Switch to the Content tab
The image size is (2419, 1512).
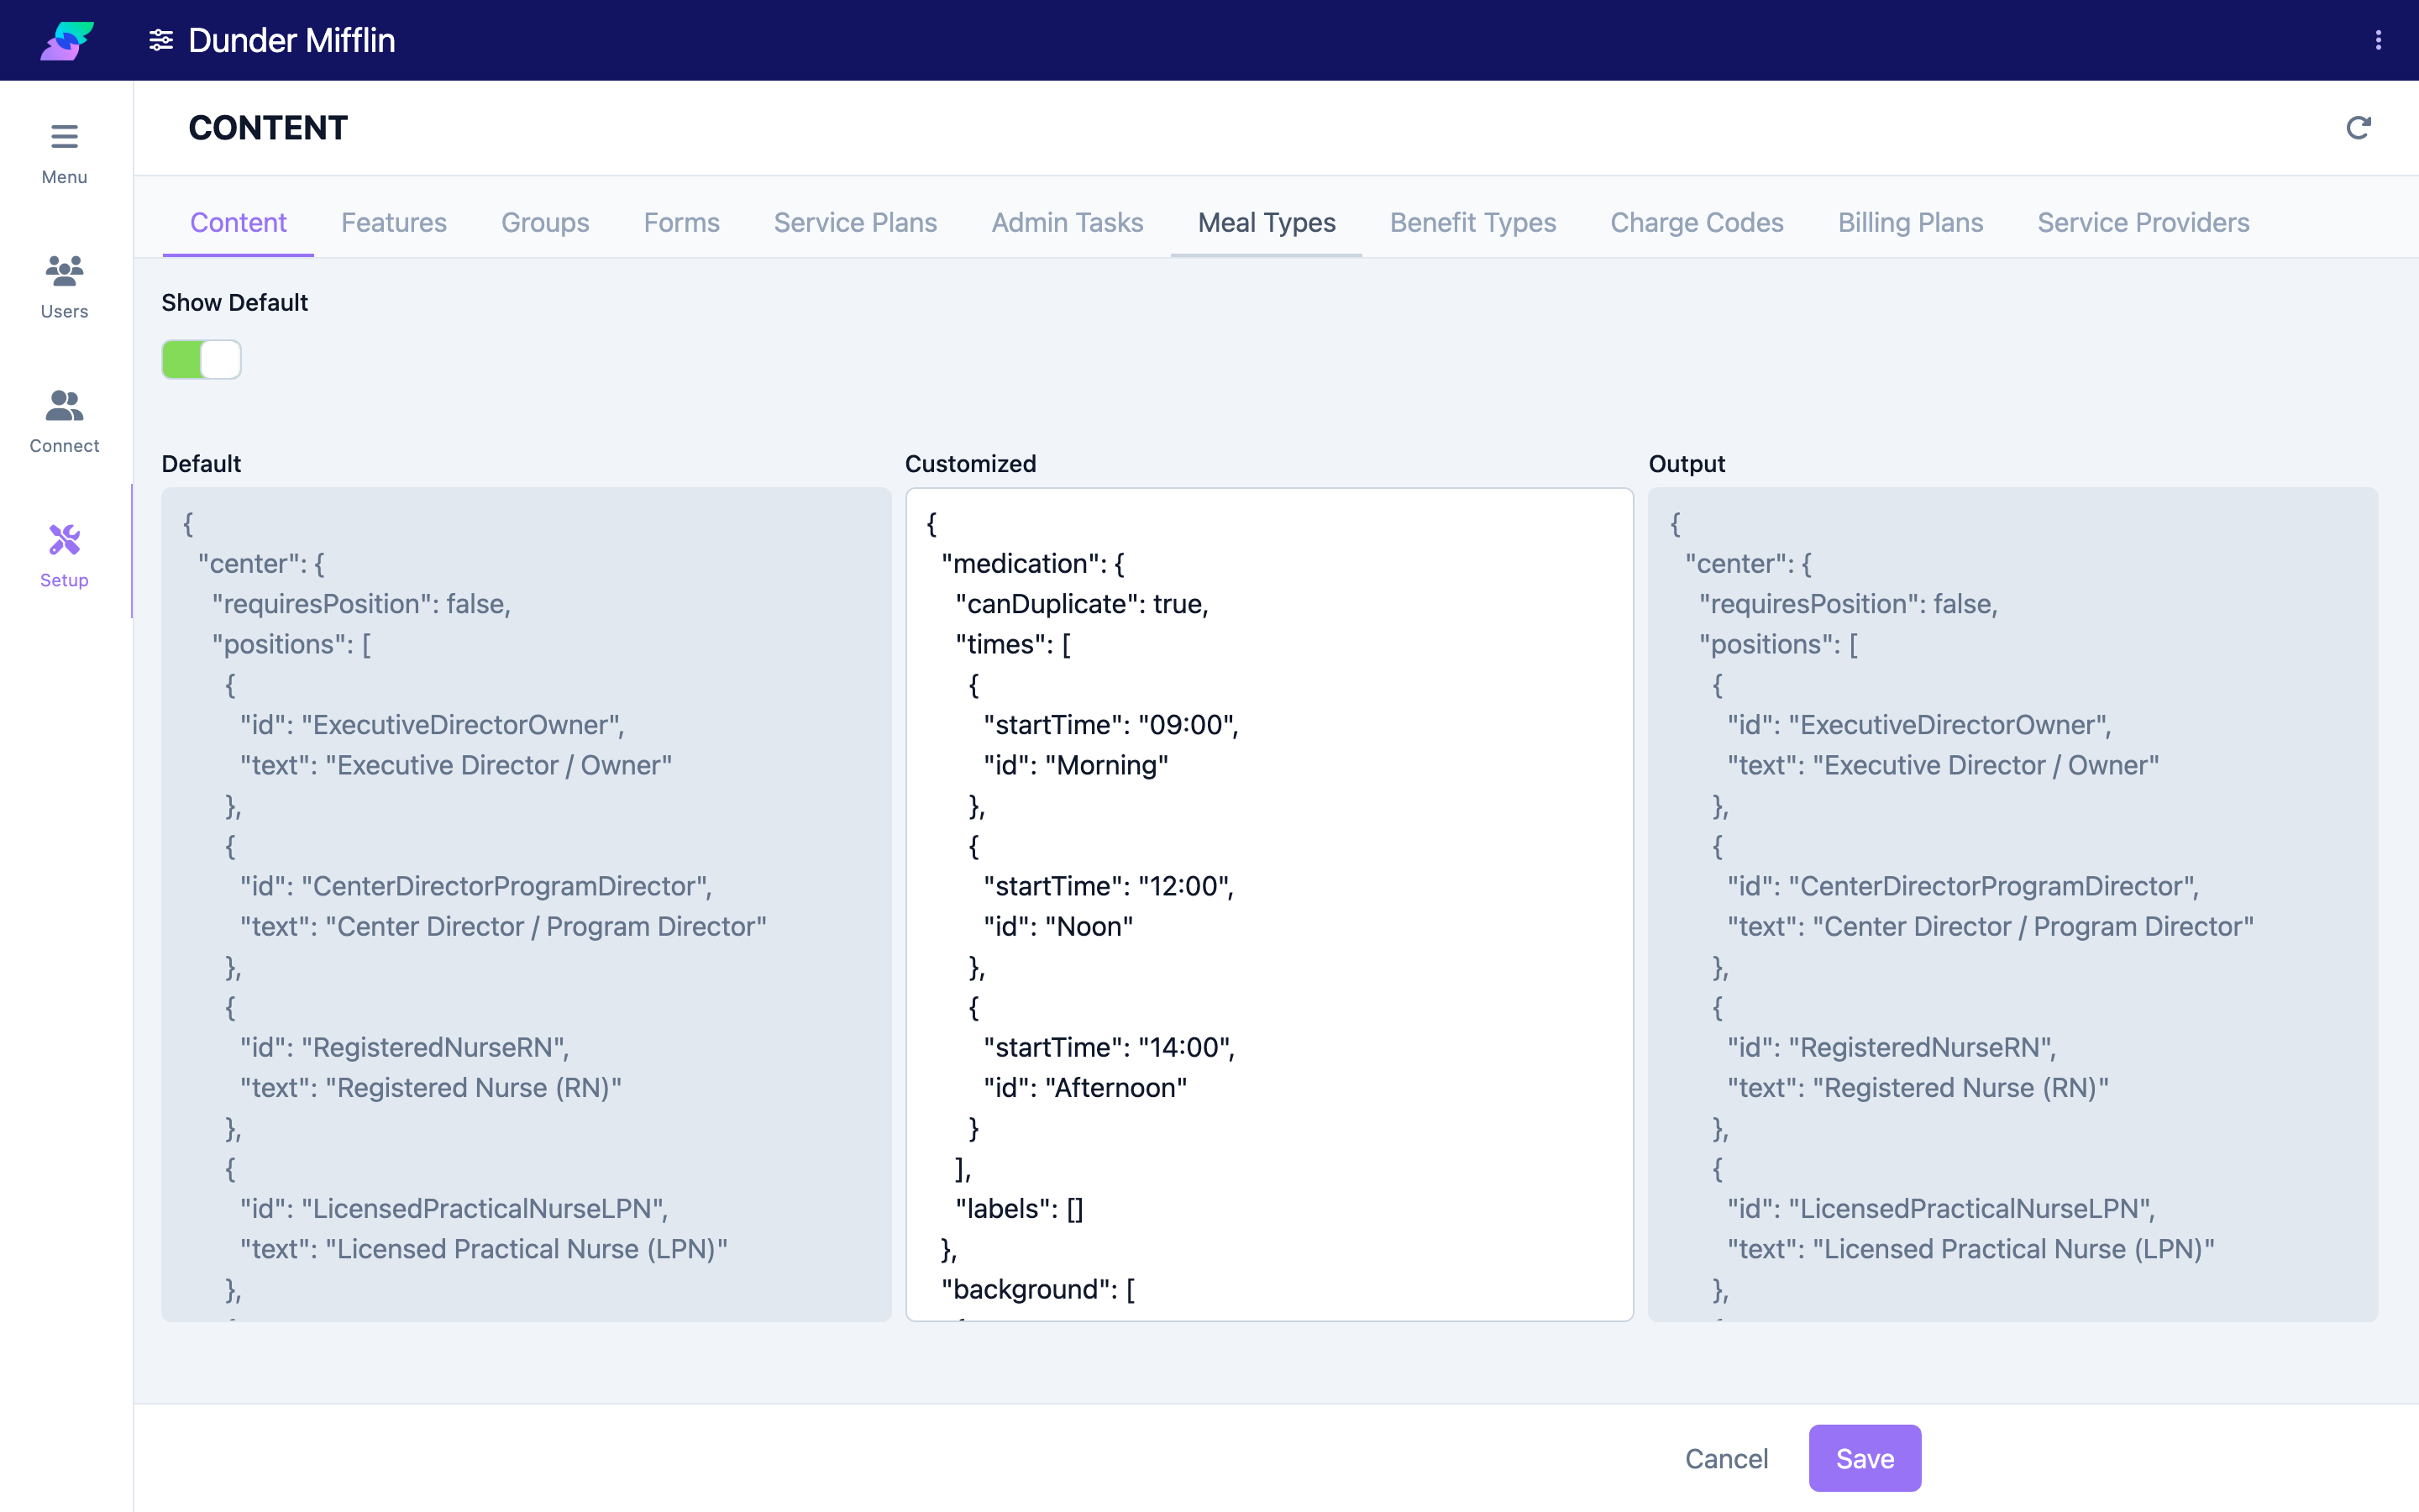tap(238, 222)
